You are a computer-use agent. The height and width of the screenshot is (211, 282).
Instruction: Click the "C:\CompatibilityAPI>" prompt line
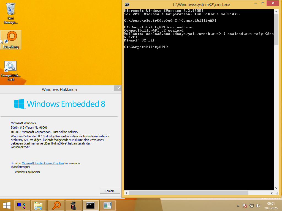click(146, 47)
